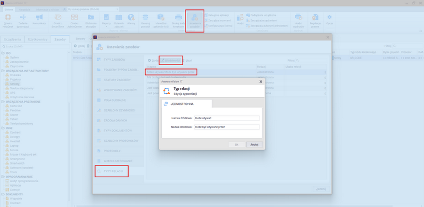424x207 pixels.
Task: Open Opcje gear in the ribbon
Action: [x=330, y=19]
